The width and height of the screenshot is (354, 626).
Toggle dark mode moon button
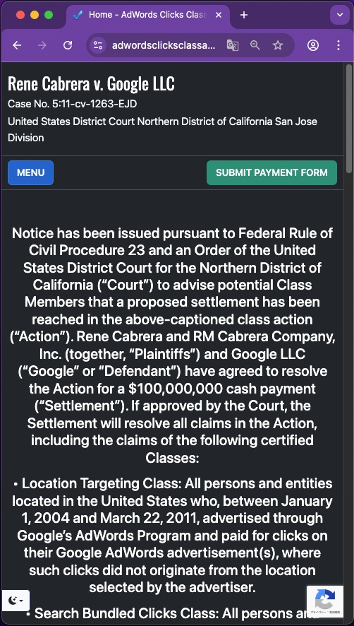16,601
